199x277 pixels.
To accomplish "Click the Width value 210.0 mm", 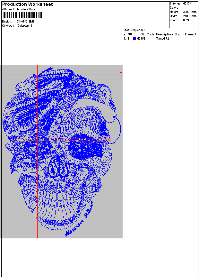I will [190, 16].
